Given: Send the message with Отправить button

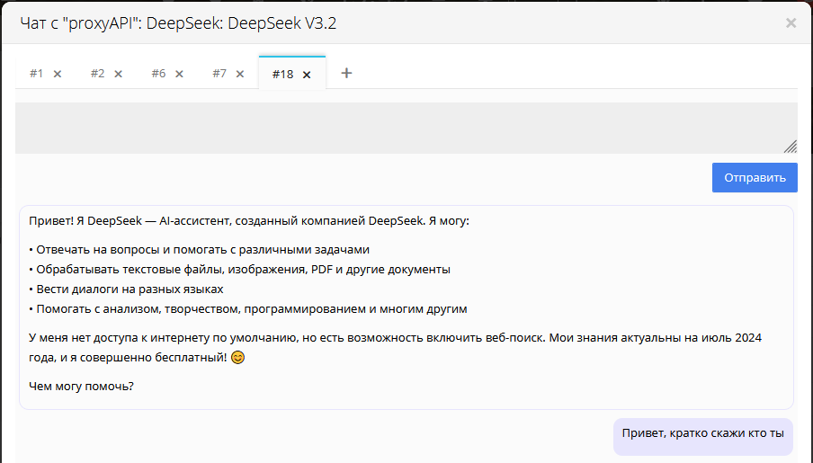Looking at the screenshot, I should point(755,178).
